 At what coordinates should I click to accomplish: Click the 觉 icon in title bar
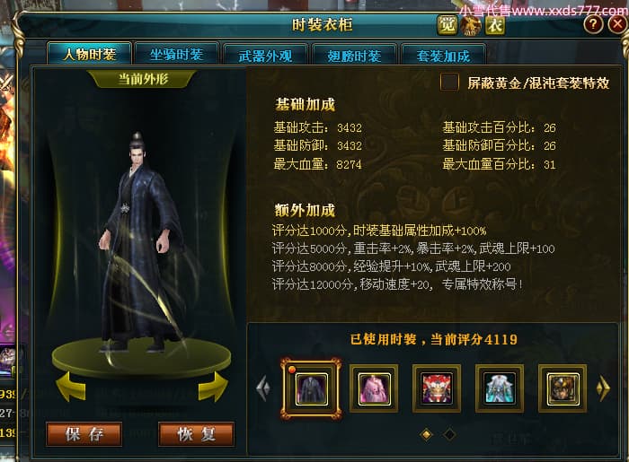[x=447, y=25]
